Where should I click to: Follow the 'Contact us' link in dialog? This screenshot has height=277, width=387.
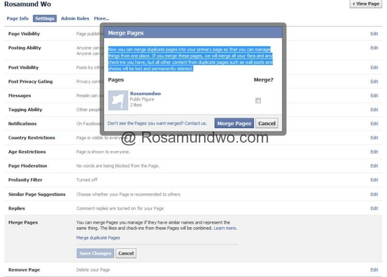pyautogui.click(x=195, y=123)
